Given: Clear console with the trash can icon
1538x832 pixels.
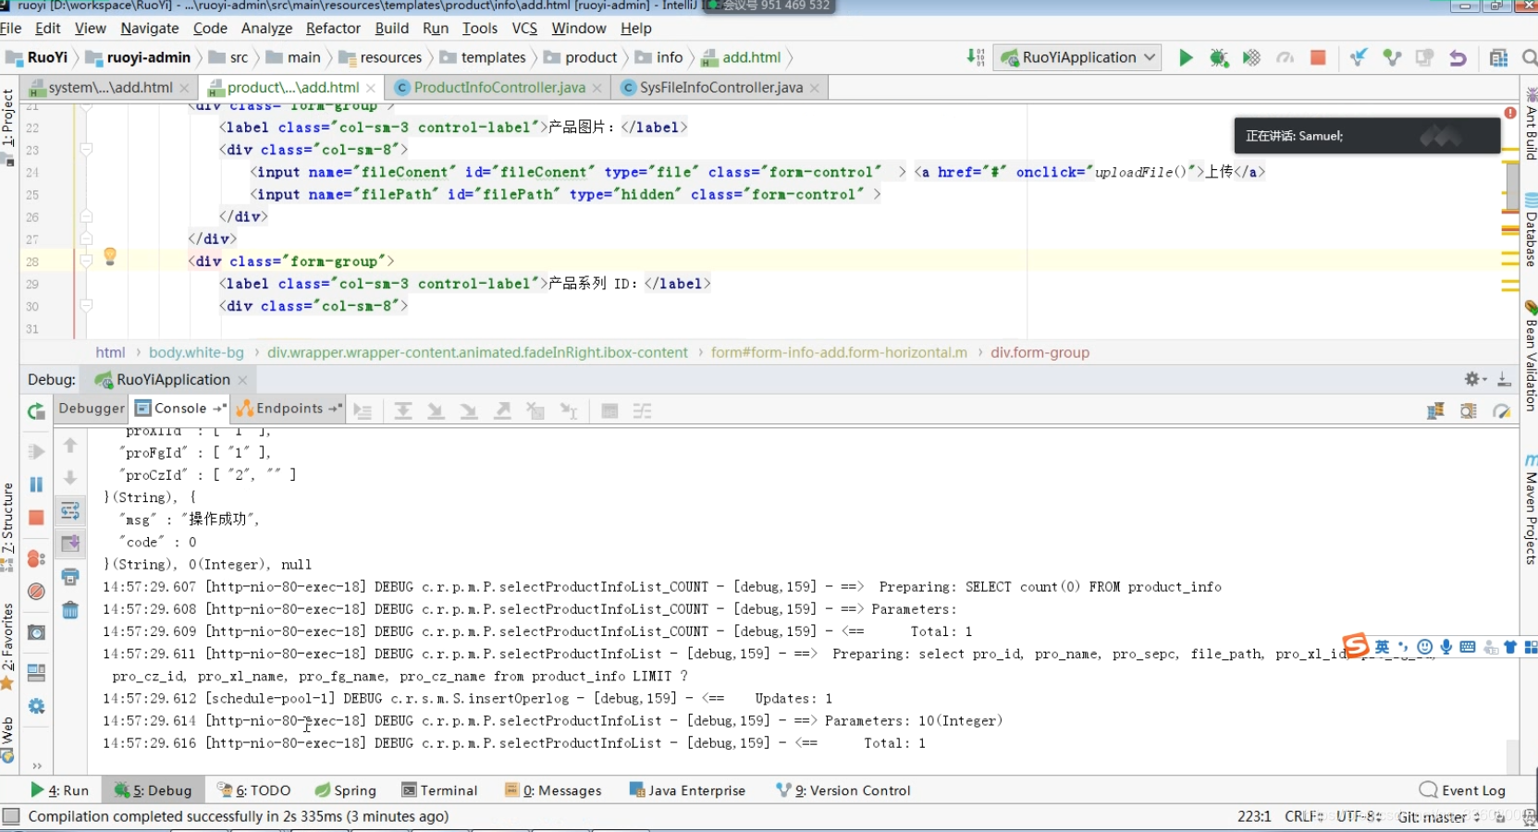Looking at the screenshot, I should [x=70, y=610].
